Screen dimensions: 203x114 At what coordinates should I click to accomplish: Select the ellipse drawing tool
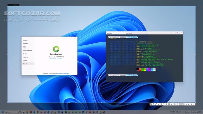point(153,104)
